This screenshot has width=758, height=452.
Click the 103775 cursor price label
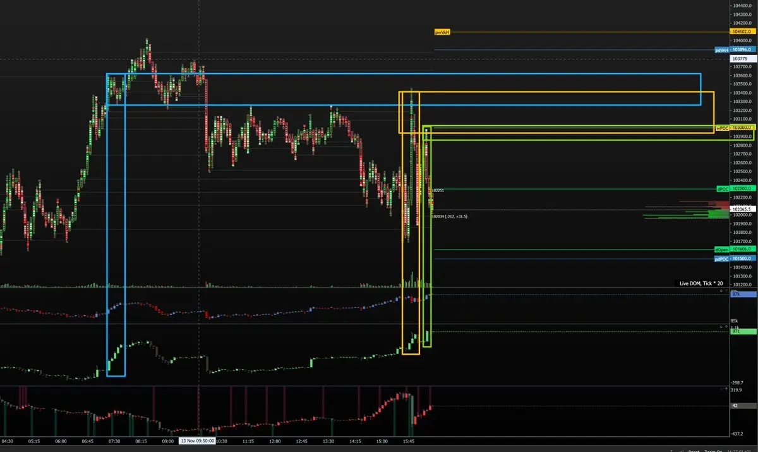(x=742, y=59)
